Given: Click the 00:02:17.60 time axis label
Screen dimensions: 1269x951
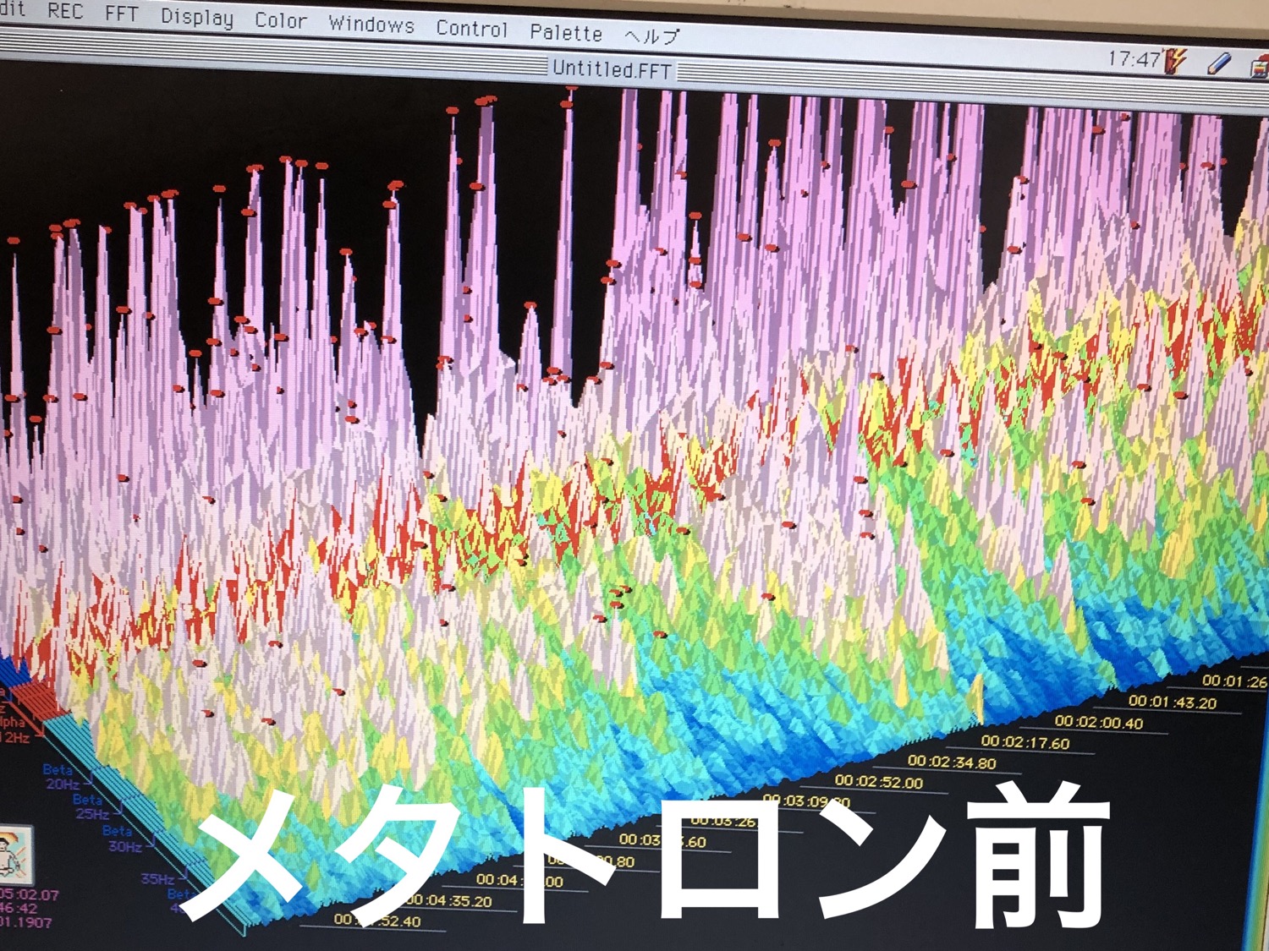Looking at the screenshot, I should [x=1025, y=742].
